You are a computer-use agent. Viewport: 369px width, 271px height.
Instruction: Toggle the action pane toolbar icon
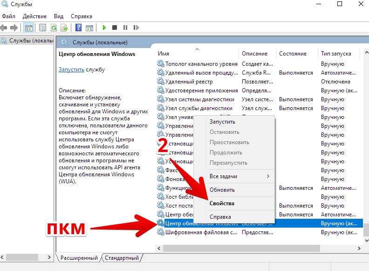click(89, 28)
